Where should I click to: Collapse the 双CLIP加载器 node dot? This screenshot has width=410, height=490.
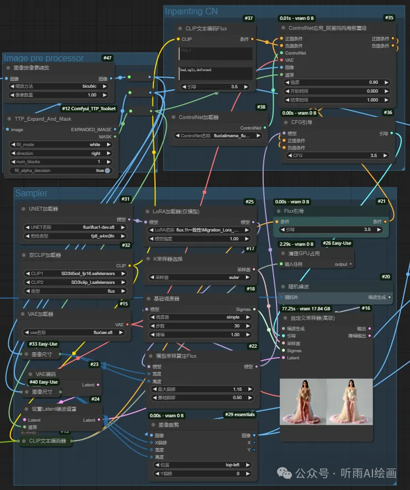coord(24,255)
